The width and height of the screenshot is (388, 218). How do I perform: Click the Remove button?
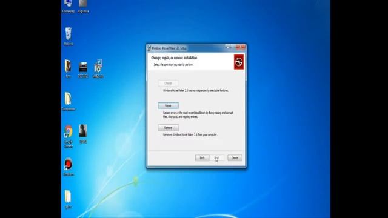(169, 128)
